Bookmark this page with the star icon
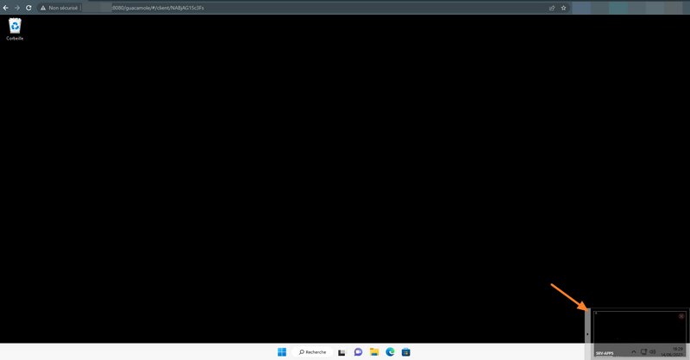This screenshot has width=690, height=360. click(563, 8)
